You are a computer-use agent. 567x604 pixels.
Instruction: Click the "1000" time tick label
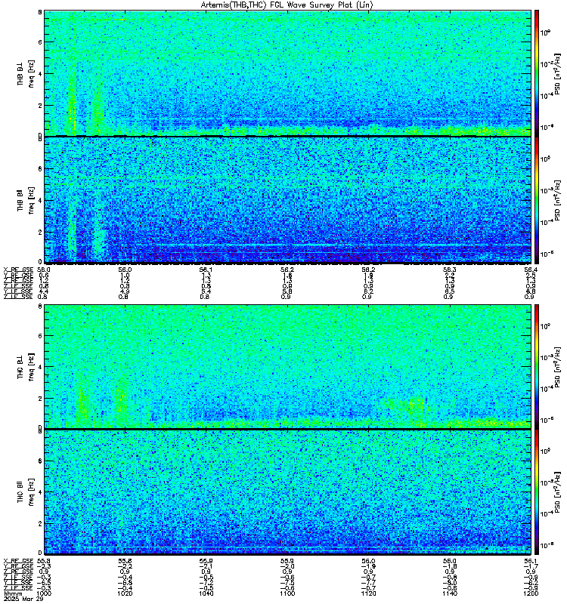coord(44,593)
